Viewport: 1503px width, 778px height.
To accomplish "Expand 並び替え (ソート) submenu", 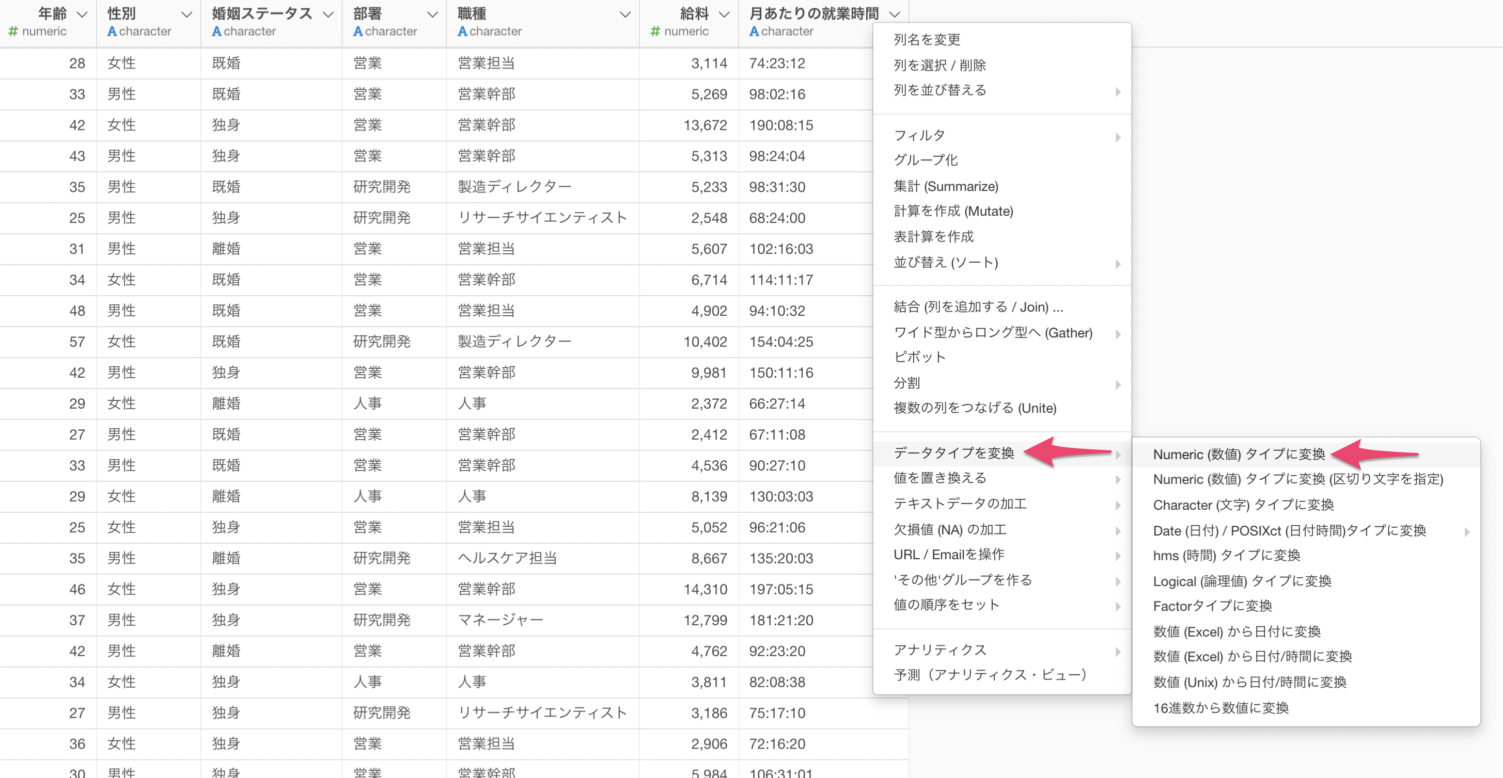I will pyautogui.click(x=1002, y=262).
